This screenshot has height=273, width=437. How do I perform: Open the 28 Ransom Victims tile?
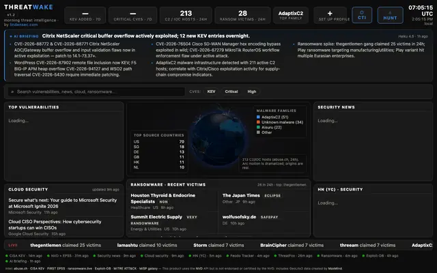pyautogui.click(x=242, y=15)
